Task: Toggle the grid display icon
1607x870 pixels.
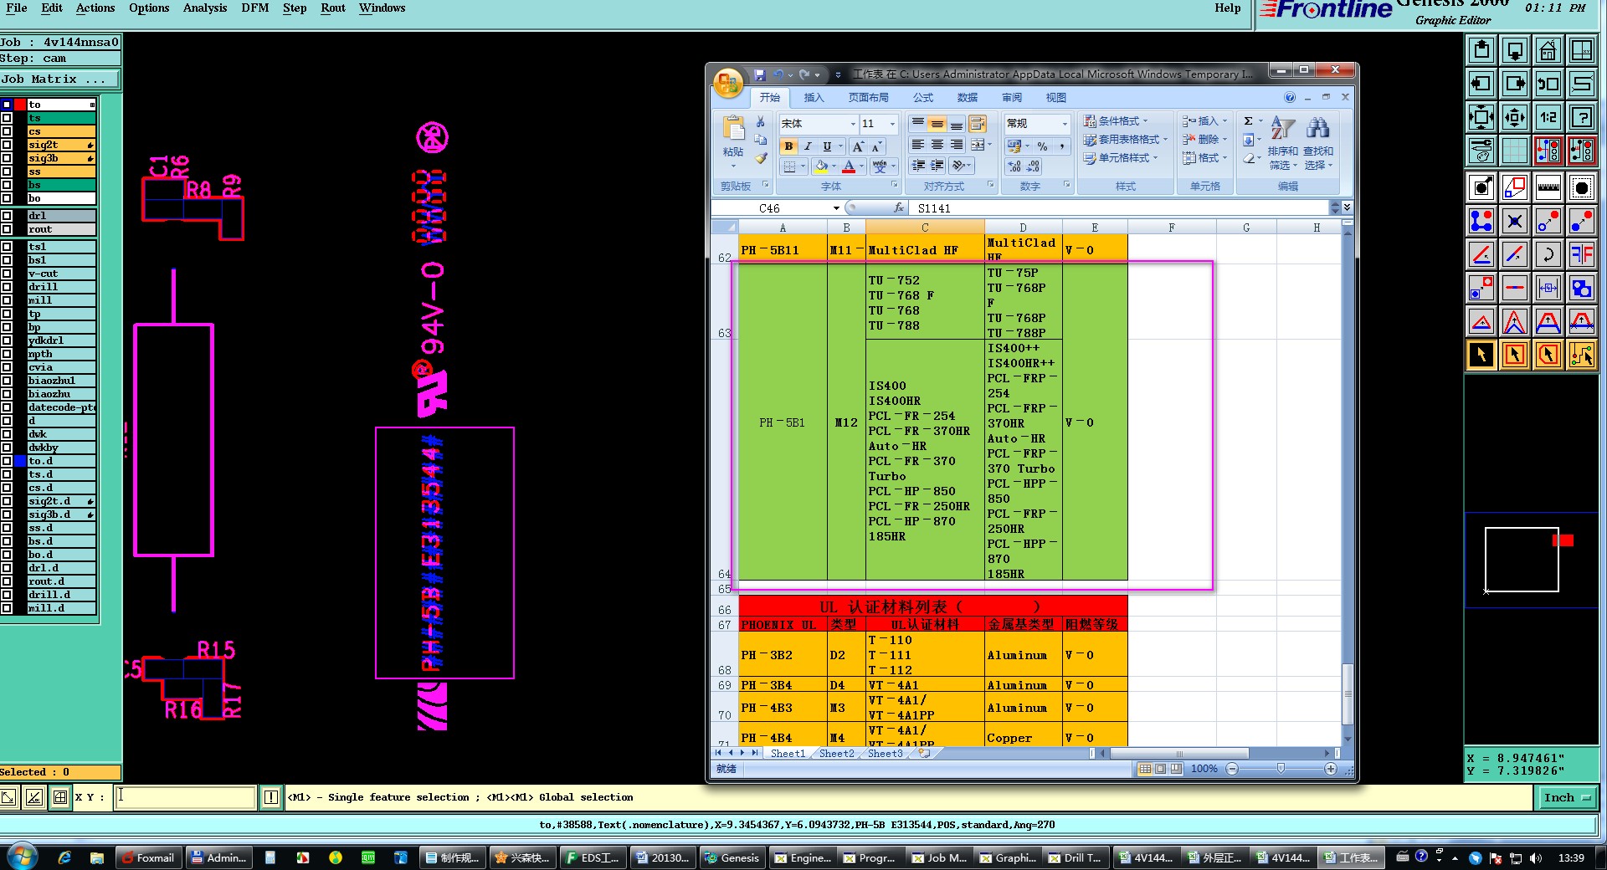Action: pyautogui.click(x=1515, y=151)
